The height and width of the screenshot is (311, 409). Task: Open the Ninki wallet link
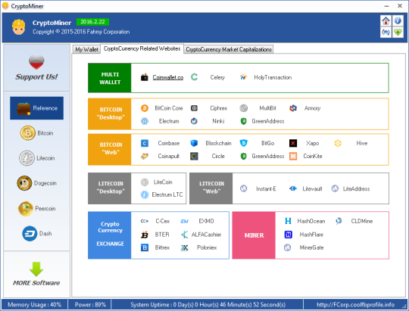218,121
